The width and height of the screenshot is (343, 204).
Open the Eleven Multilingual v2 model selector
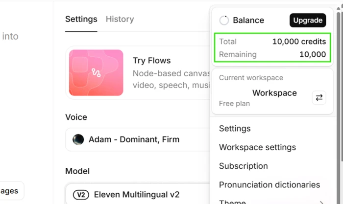[137, 194]
